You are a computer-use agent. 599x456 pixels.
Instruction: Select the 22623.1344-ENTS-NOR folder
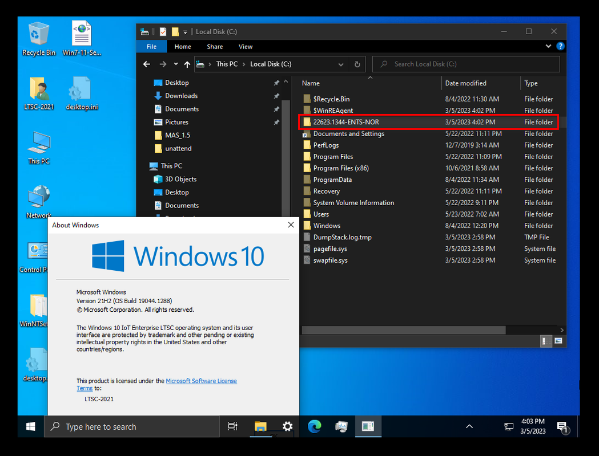428,122
